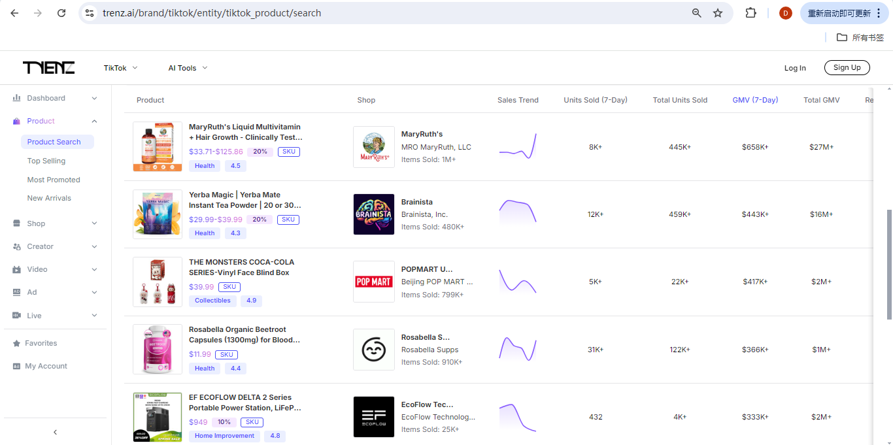Open Yerba Magic Instant Tea Powder title
893x445 pixels.
pos(245,200)
